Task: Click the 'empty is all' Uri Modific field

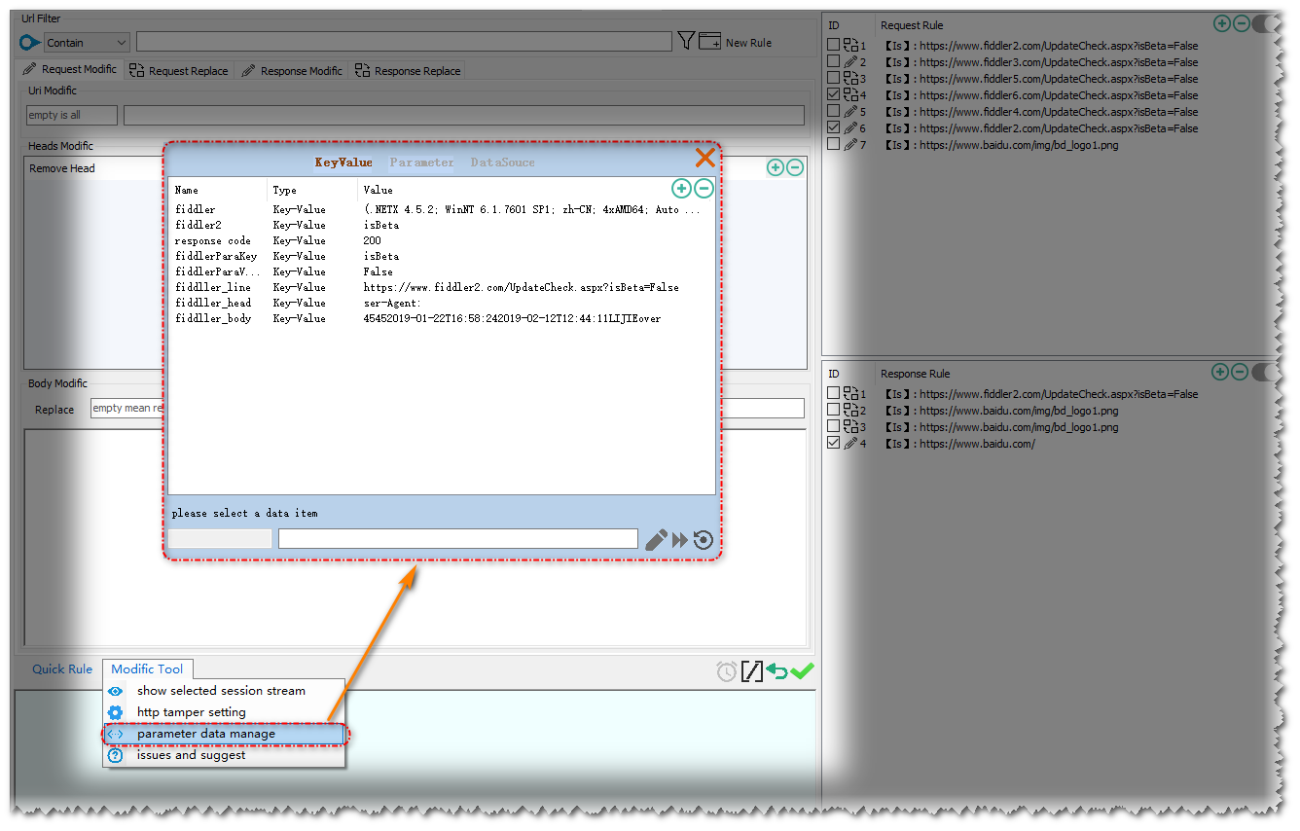Action: (x=72, y=115)
